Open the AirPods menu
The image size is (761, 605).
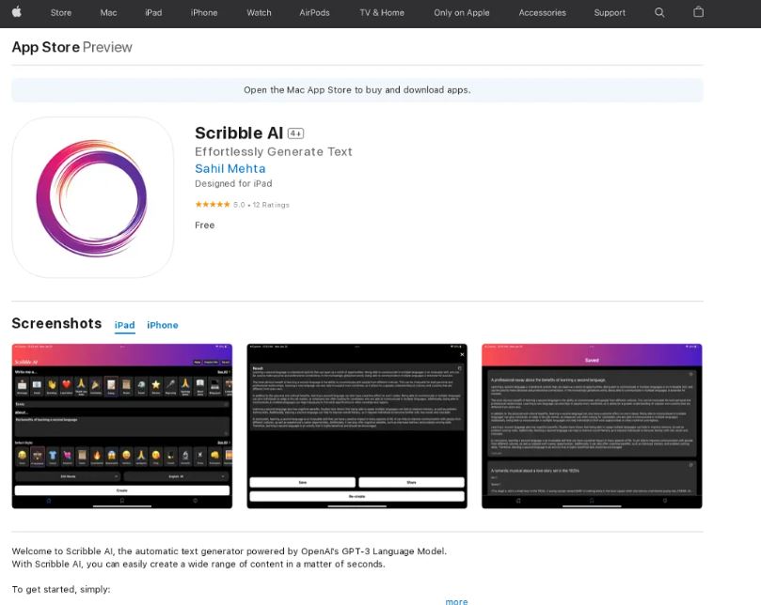point(314,13)
